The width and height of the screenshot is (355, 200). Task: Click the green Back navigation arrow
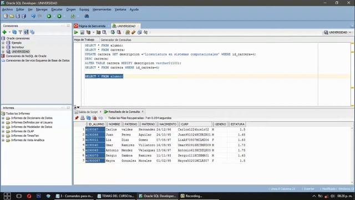tap(49, 16)
